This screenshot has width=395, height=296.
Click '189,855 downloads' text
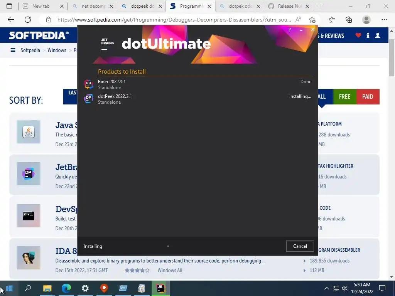click(x=329, y=261)
